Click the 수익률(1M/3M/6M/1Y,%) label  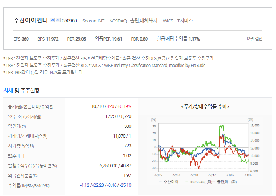click(x=29, y=185)
